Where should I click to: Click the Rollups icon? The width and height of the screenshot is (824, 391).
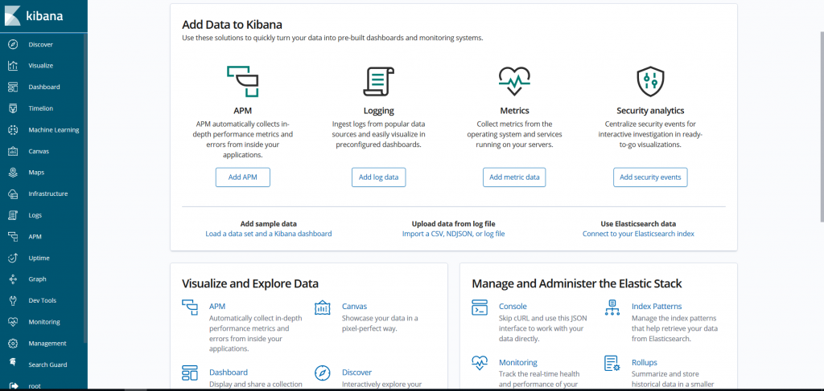tap(612, 363)
